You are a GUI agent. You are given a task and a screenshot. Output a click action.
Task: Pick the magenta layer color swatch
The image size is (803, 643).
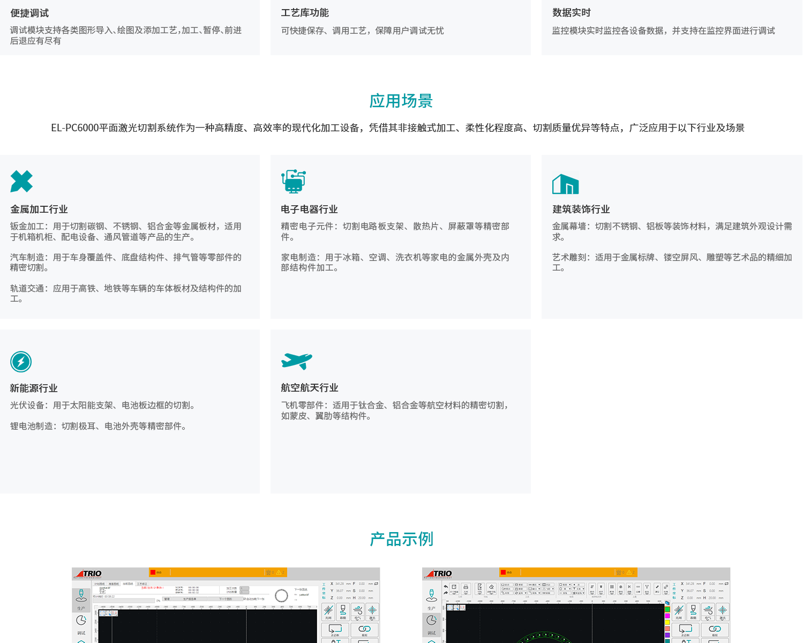(x=667, y=616)
